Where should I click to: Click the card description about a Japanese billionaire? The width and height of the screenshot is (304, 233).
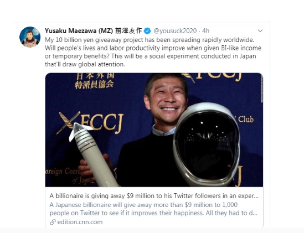[153, 209]
